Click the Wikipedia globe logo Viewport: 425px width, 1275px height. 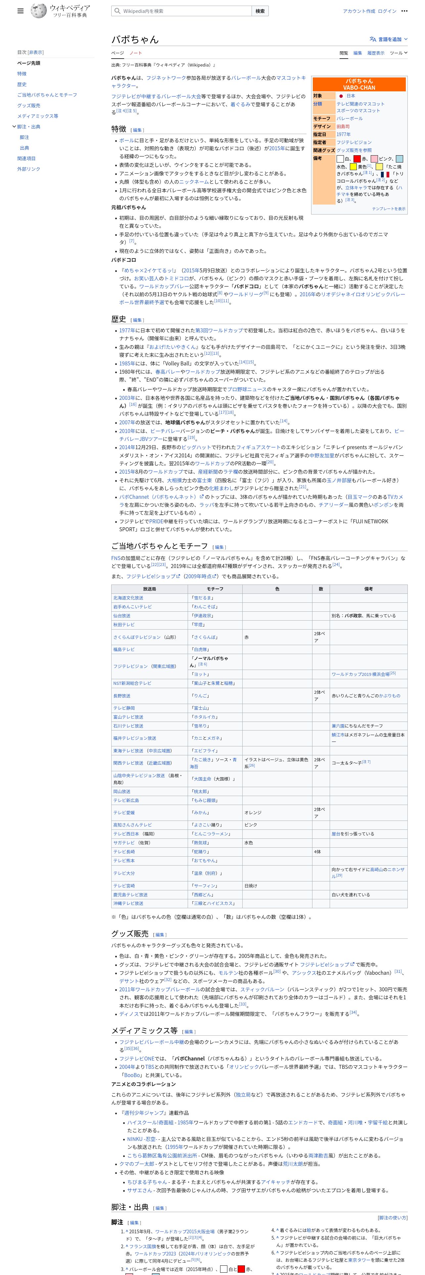(39, 11)
